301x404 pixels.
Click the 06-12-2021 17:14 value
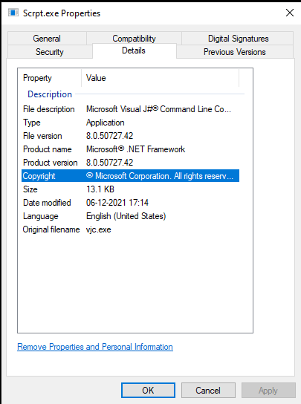[x=117, y=203]
